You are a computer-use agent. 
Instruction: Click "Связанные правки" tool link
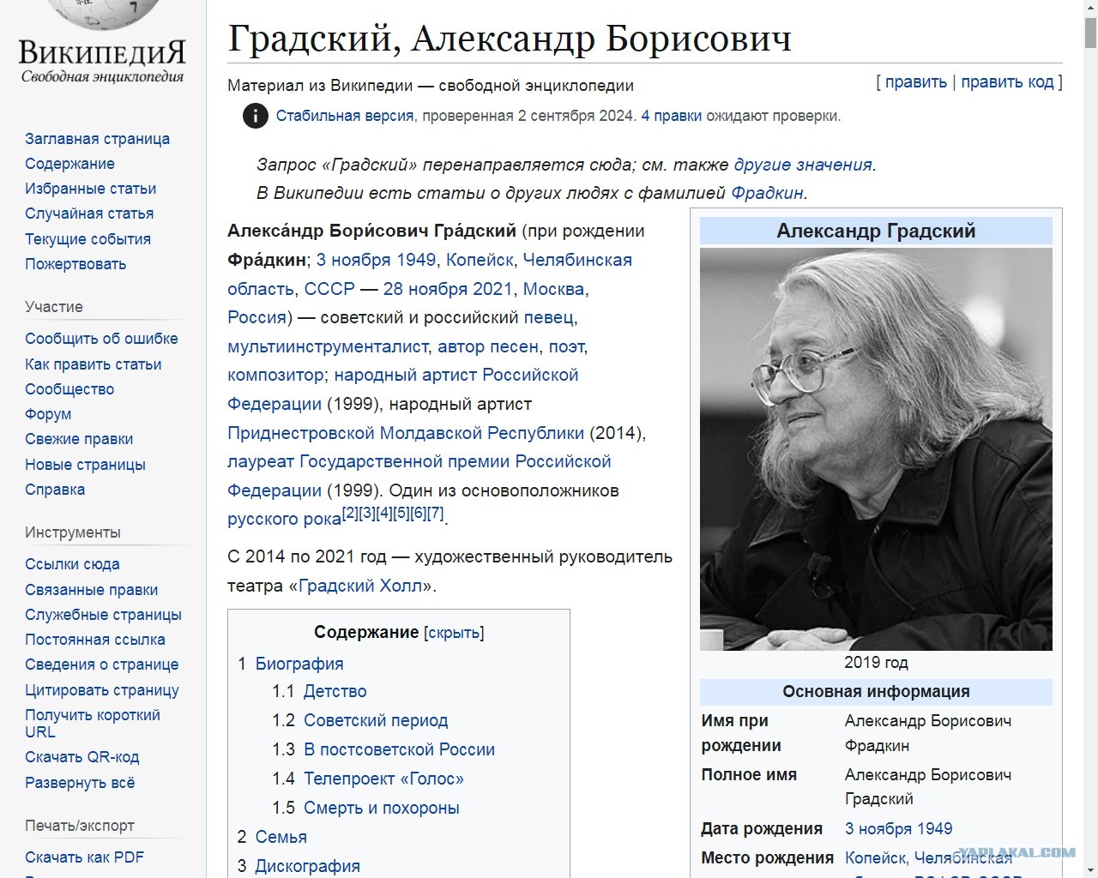[x=91, y=590]
